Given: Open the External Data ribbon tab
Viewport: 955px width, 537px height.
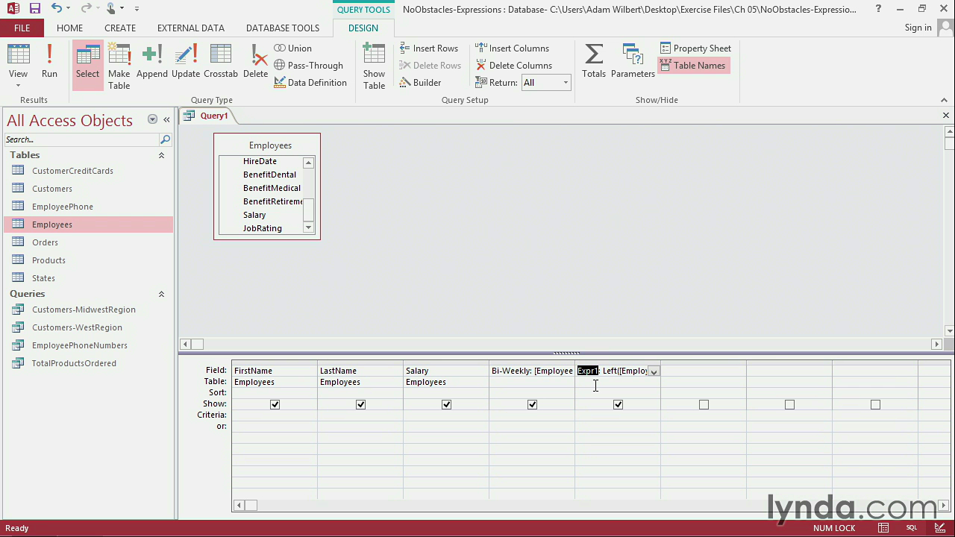Looking at the screenshot, I should click(x=190, y=28).
